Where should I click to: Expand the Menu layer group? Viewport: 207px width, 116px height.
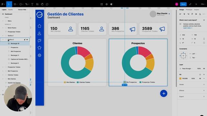click(x=3, y=21)
